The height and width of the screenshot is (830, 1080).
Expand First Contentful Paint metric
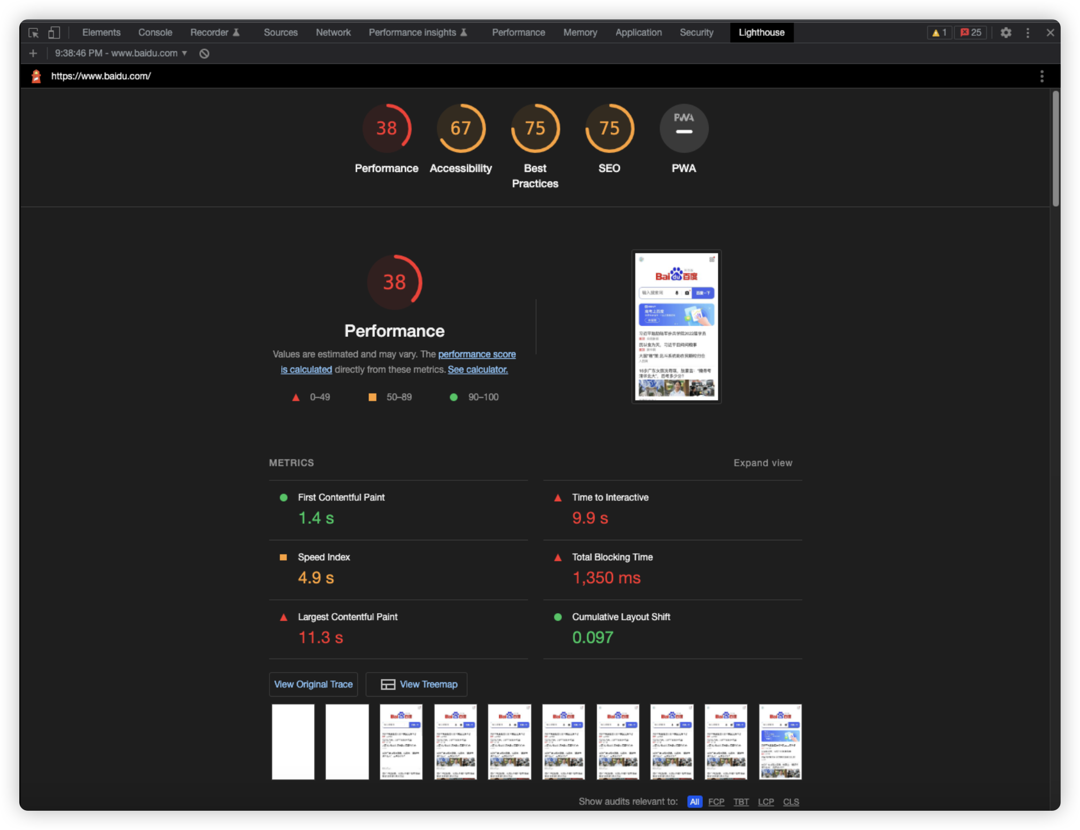pos(341,497)
